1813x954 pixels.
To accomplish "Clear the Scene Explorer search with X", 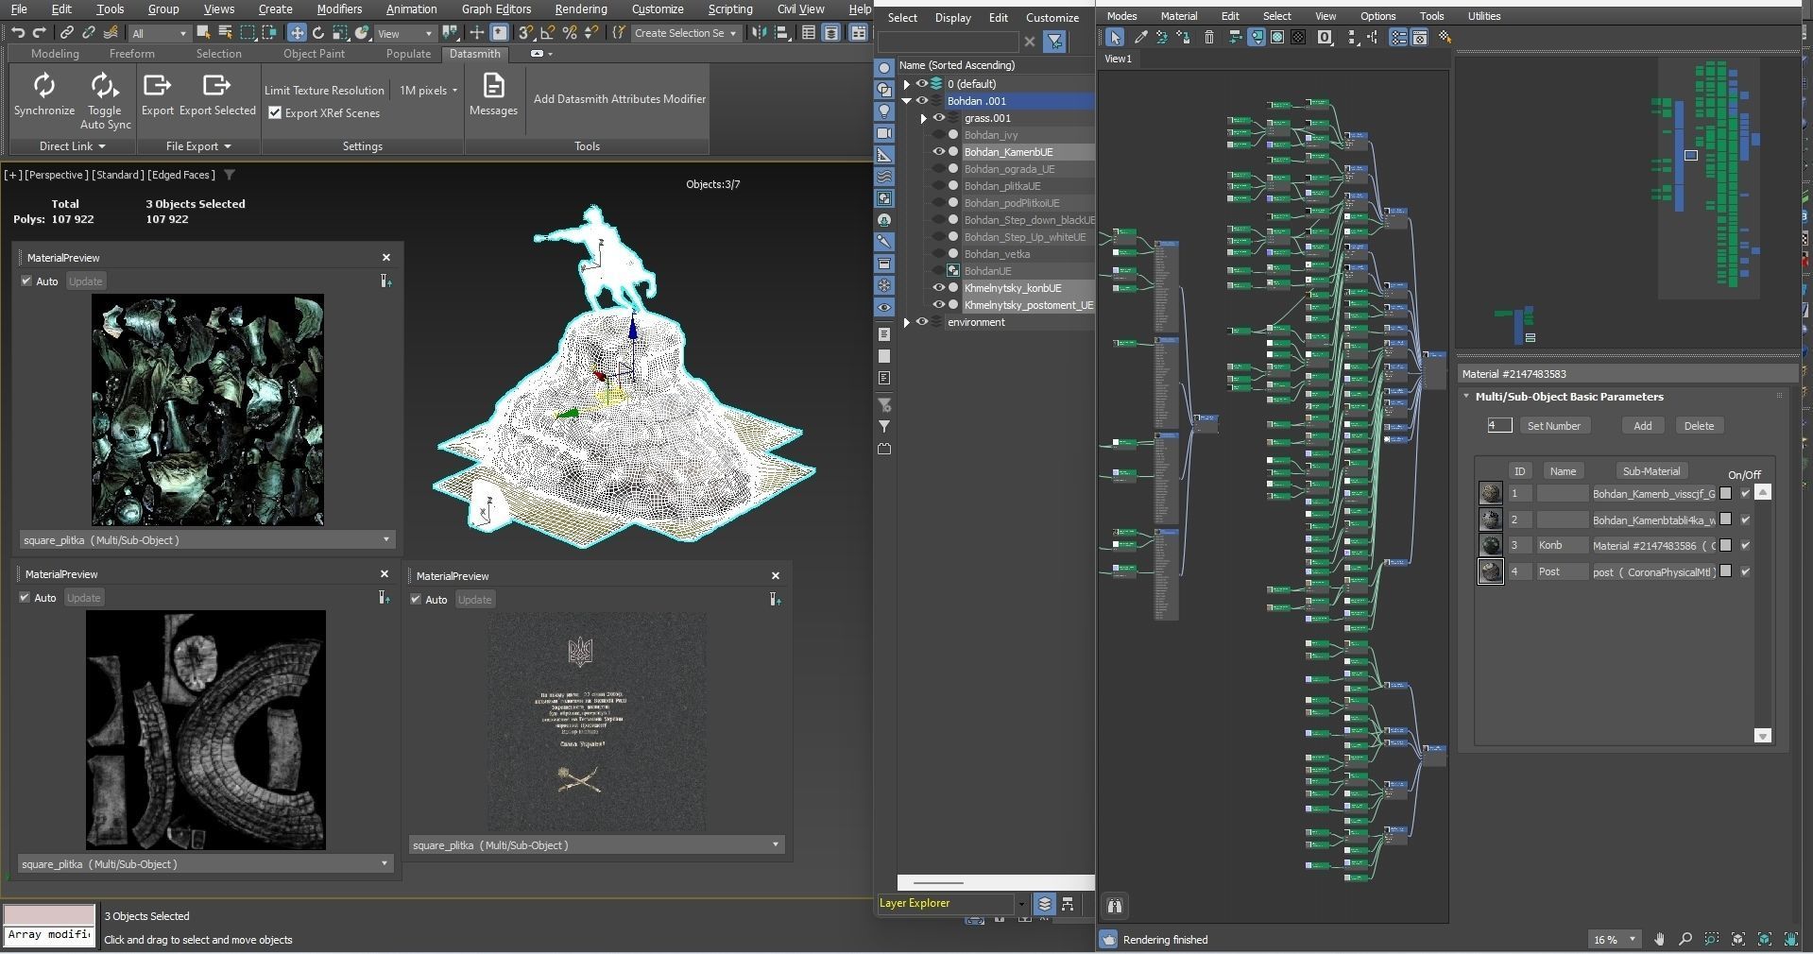I will click(1030, 42).
